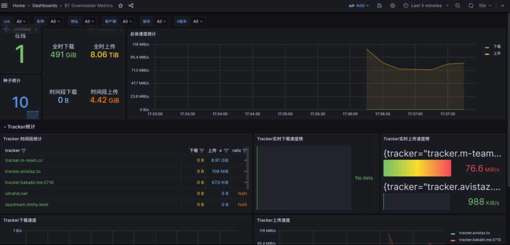Open the 版本 variable All dropdown
The width and height of the screenshot is (510, 245).
click(161, 21)
